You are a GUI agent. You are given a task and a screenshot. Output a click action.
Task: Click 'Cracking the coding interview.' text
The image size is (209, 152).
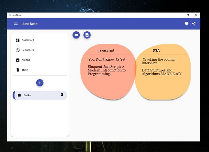point(158,61)
